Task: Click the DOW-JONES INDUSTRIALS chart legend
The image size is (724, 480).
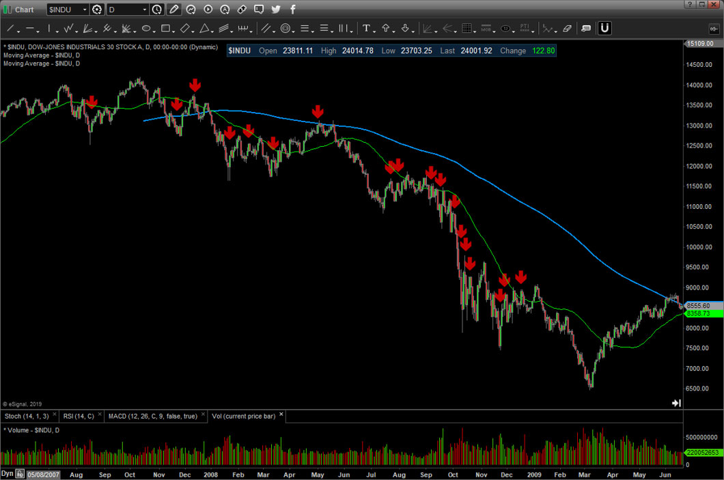Action: click(x=111, y=47)
